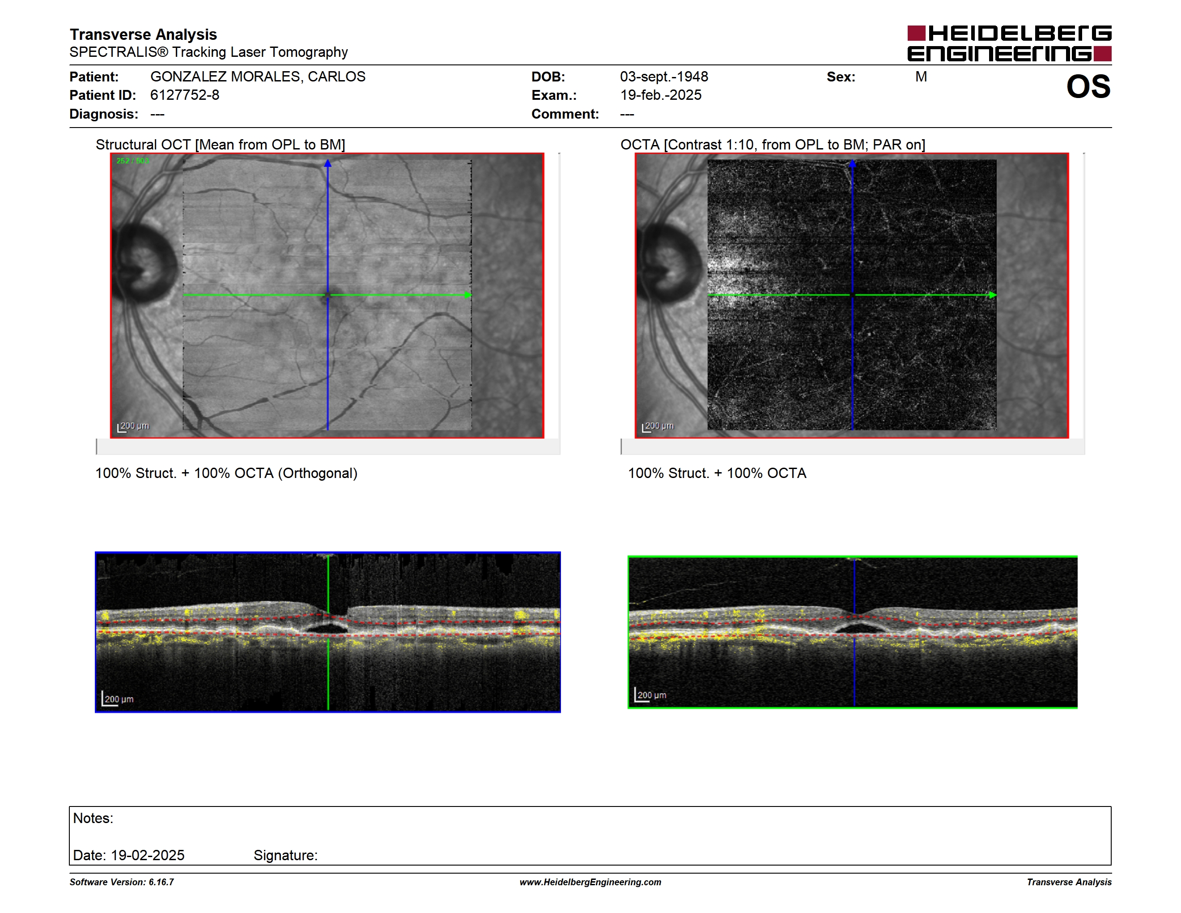1181x913 pixels.
Task: Click the green-framed B-scan image
Action: 852,632
